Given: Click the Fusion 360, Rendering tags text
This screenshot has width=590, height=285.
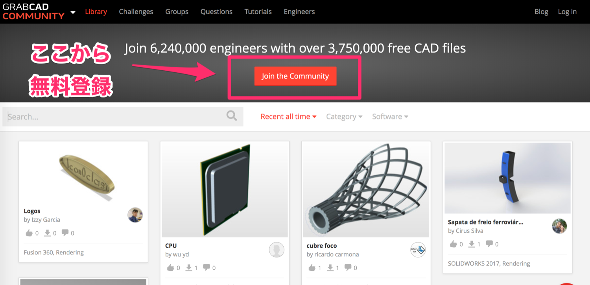Looking at the screenshot, I should pos(53,252).
